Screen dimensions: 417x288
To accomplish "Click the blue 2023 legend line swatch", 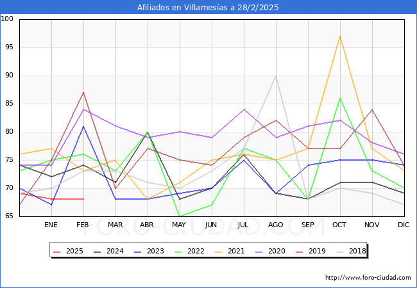I will click(x=138, y=252).
